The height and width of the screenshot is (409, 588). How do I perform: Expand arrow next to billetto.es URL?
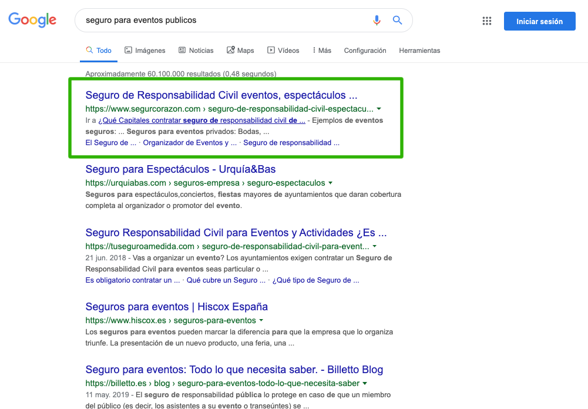[x=365, y=384]
